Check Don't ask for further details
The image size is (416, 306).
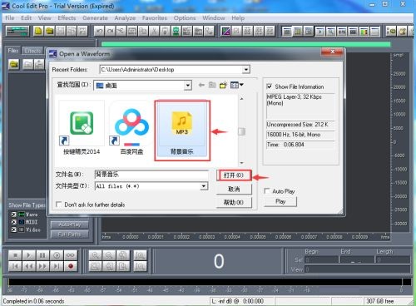click(x=58, y=205)
